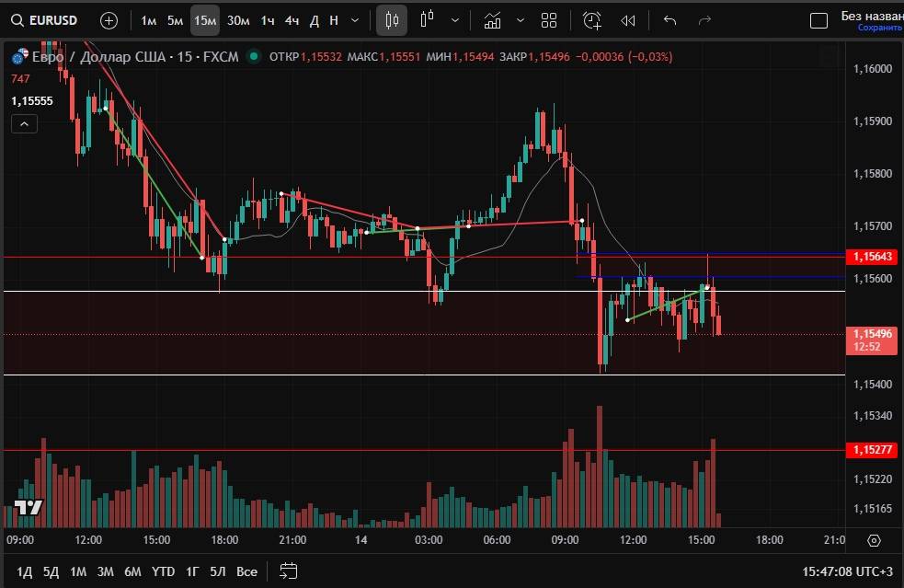
Task: Select the candlestick chart type icon
Action: (x=392, y=20)
